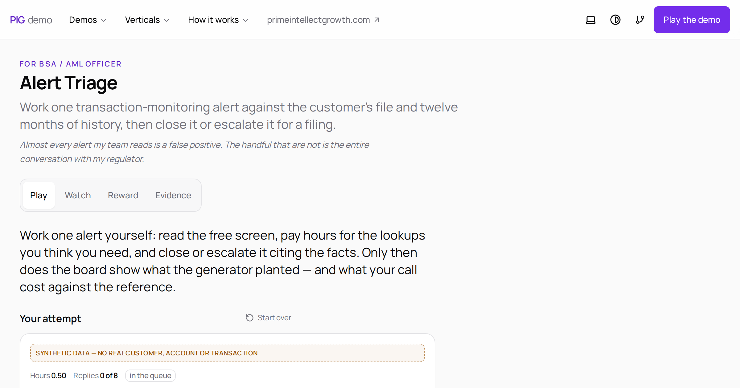Expand the Demos dropdown menu
The height and width of the screenshot is (388, 740).
click(88, 20)
